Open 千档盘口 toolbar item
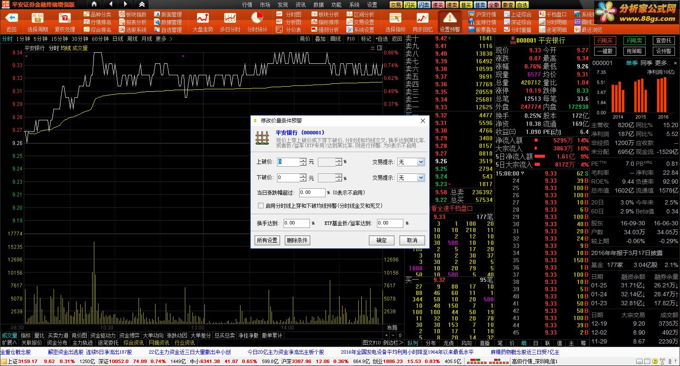 point(553,14)
